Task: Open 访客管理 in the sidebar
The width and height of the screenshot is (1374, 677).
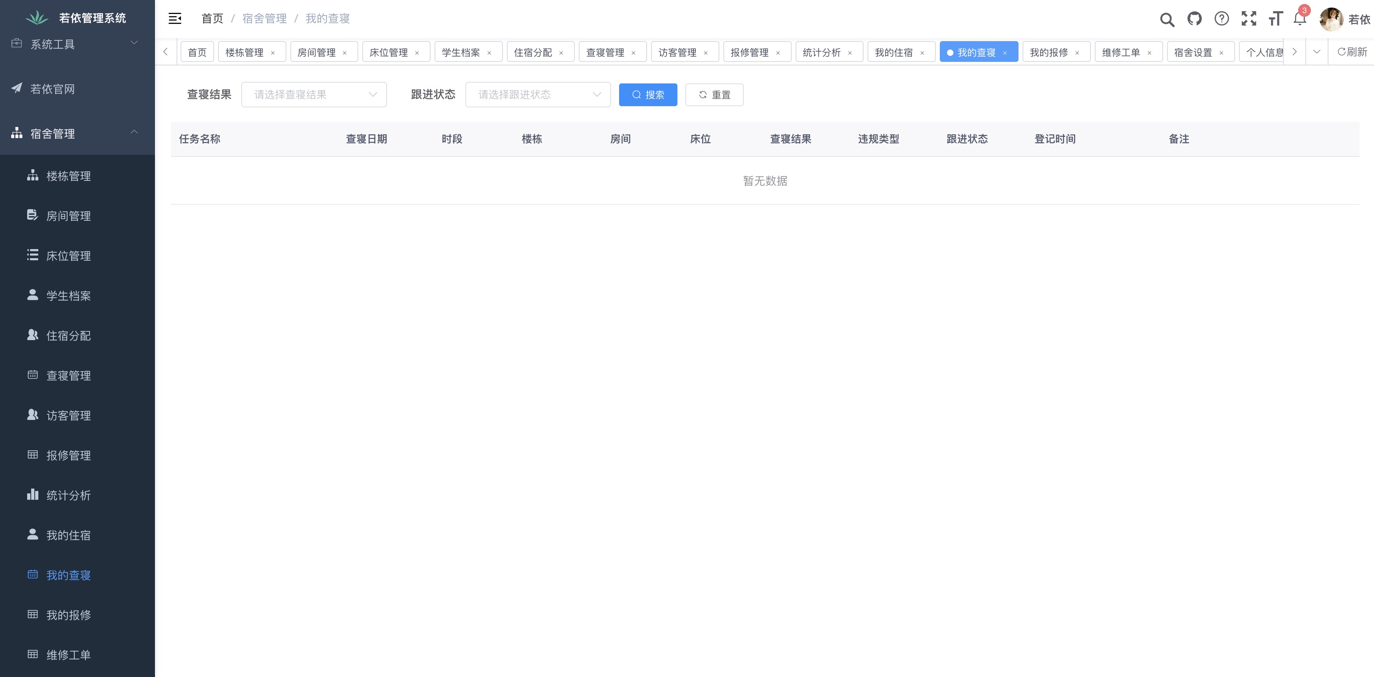Action: tap(77, 415)
